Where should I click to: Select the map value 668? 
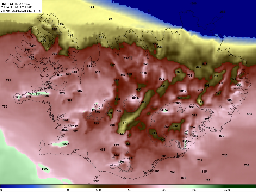[103, 150]
